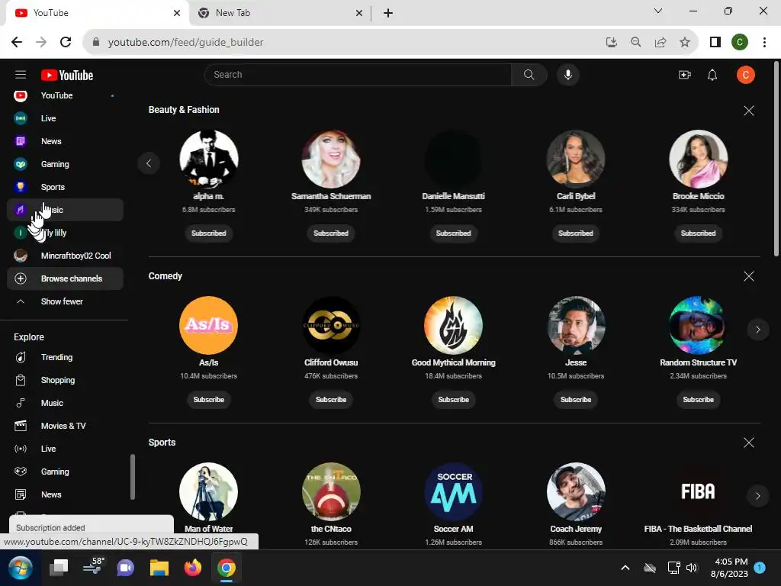781x586 pixels.
Task: Subscribe to Good Mythical Morning
Action: 453,400
